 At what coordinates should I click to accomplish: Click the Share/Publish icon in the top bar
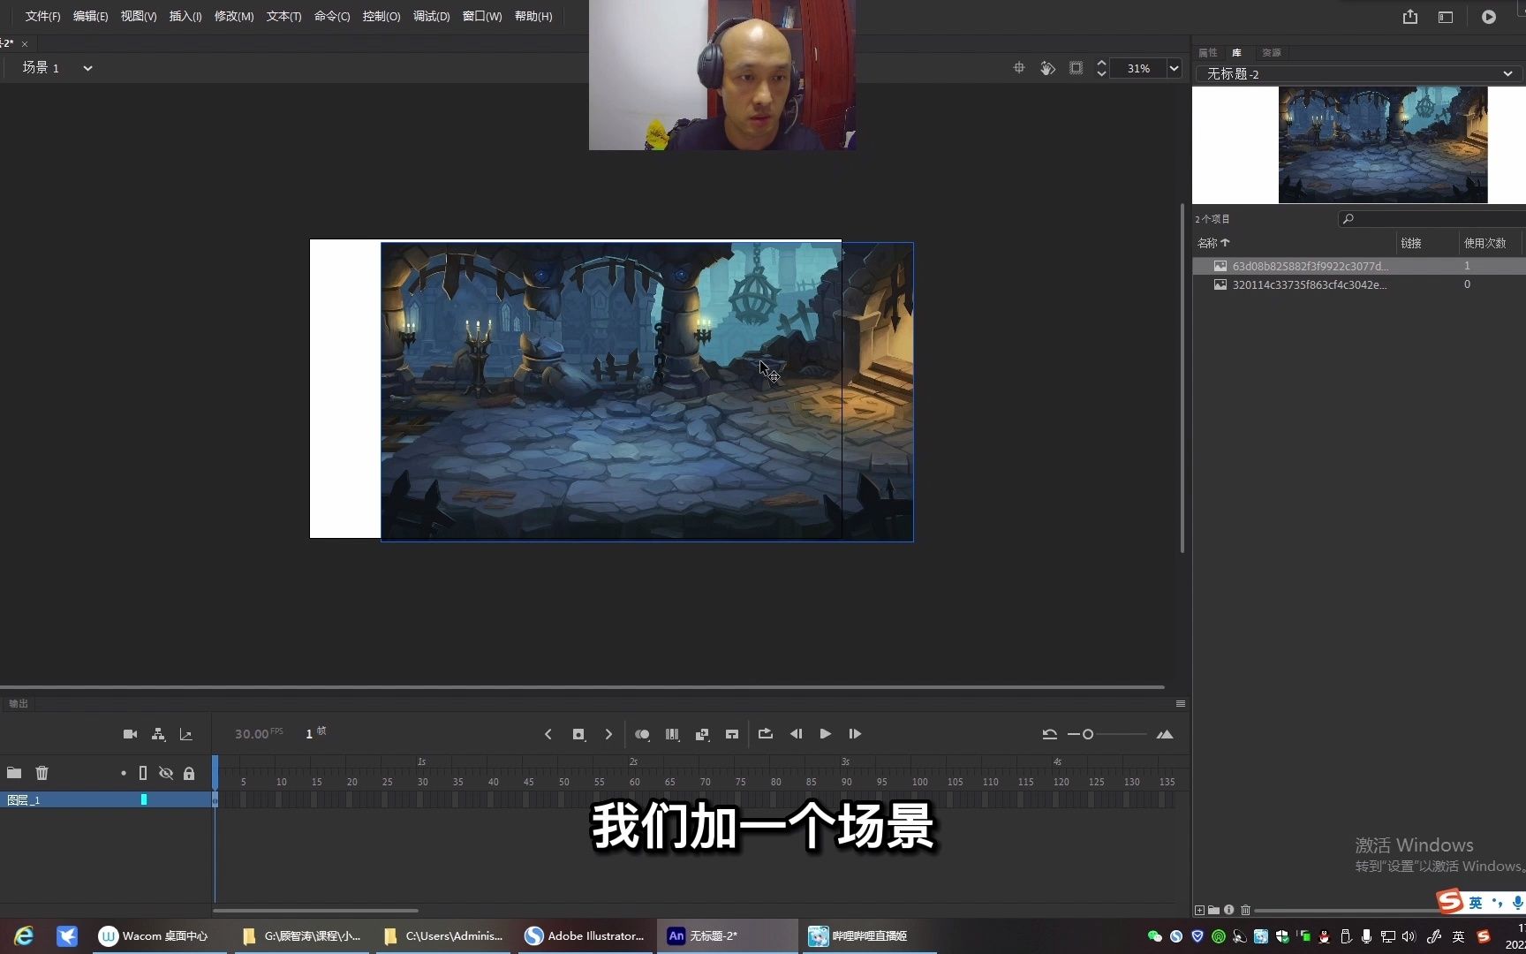[x=1410, y=17]
